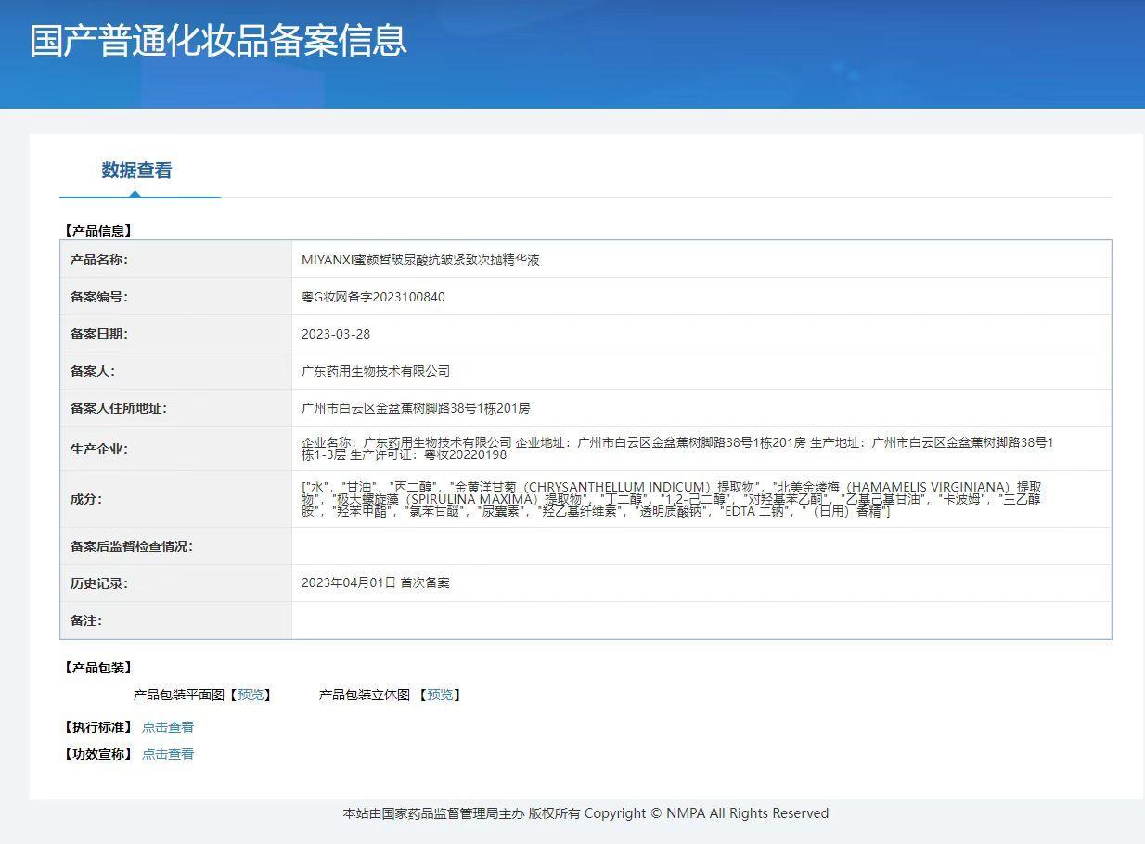Click 点击查看 next to 执行标准
The width and height of the screenshot is (1145, 844).
click(168, 727)
